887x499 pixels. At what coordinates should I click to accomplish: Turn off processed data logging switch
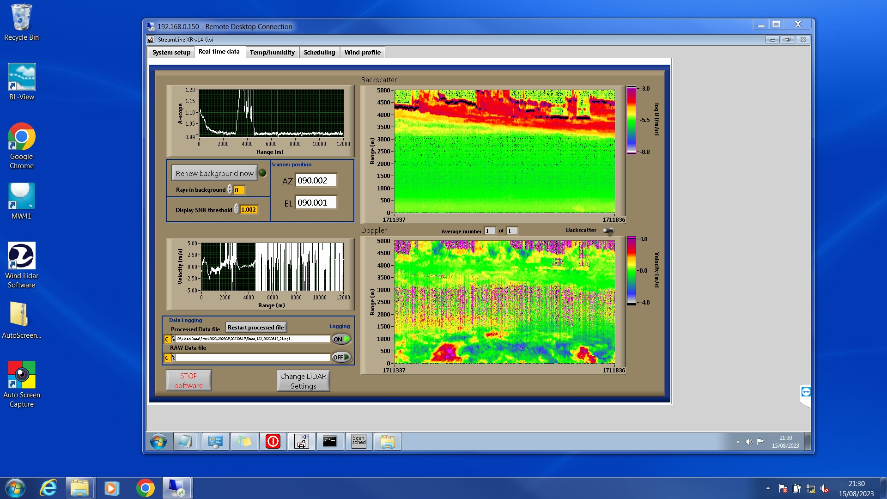coord(341,339)
